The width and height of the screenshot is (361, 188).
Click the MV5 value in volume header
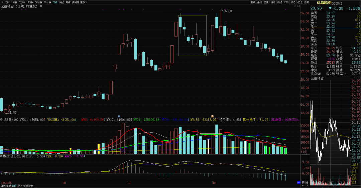coord(93,120)
